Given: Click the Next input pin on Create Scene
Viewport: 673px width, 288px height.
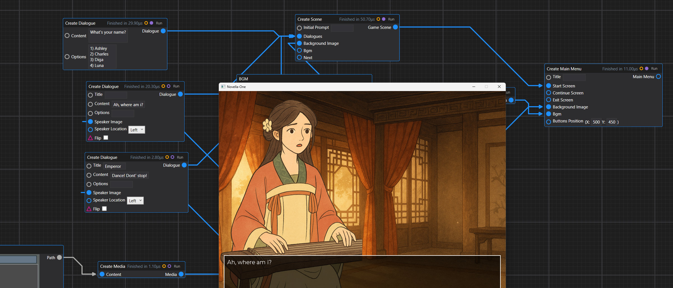Looking at the screenshot, I should [299, 57].
